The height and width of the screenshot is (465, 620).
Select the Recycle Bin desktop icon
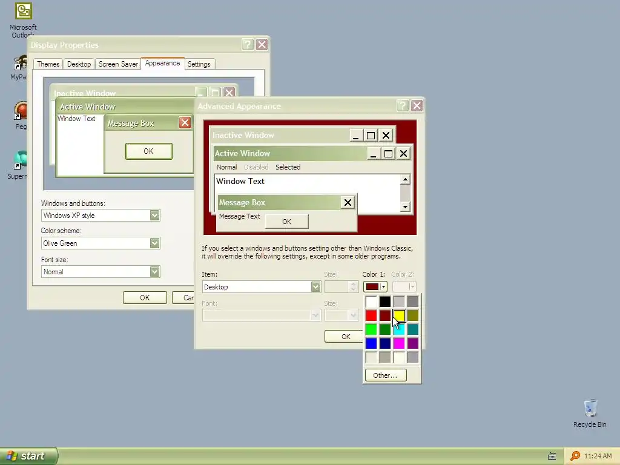(x=590, y=413)
